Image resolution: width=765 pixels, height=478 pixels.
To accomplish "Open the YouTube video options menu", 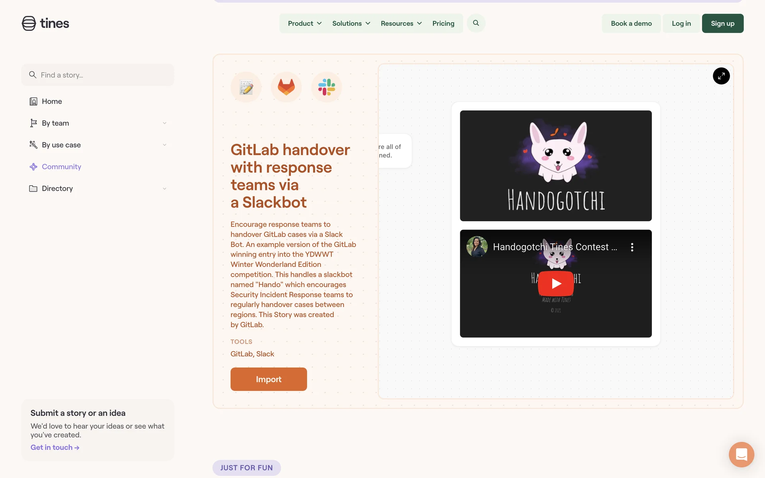I will pos(632,247).
